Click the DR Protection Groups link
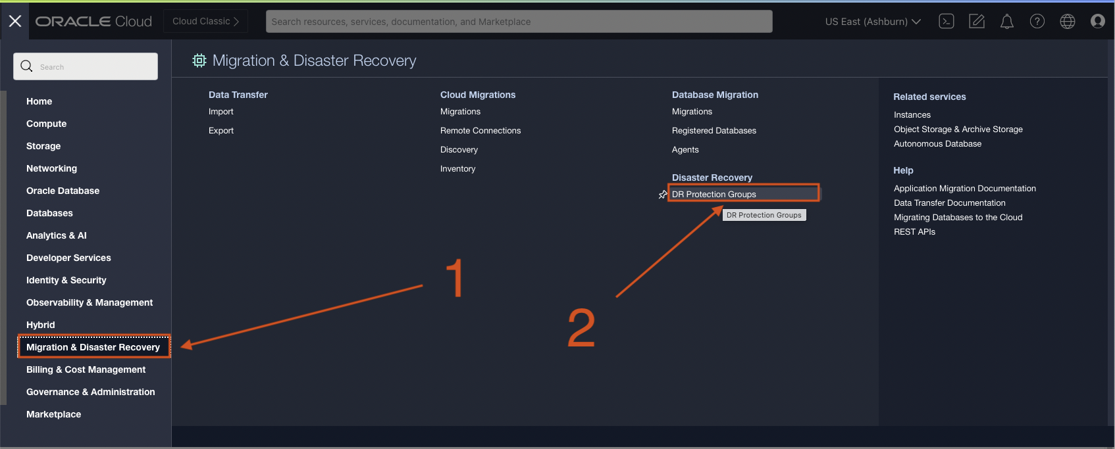Image resolution: width=1115 pixels, height=449 pixels. pos(714,194)
